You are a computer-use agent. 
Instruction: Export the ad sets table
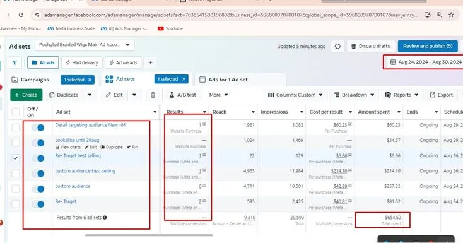tap(442, 95)
